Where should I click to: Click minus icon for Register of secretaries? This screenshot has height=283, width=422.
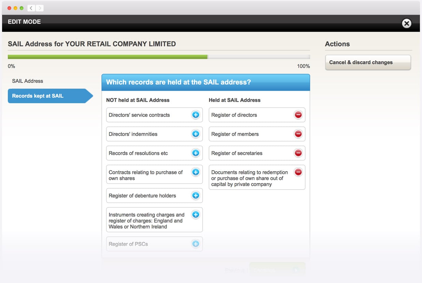point(298,153)
